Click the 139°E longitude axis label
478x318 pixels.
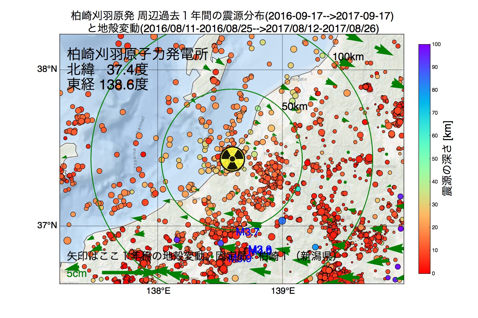click(x=282, y=291)
